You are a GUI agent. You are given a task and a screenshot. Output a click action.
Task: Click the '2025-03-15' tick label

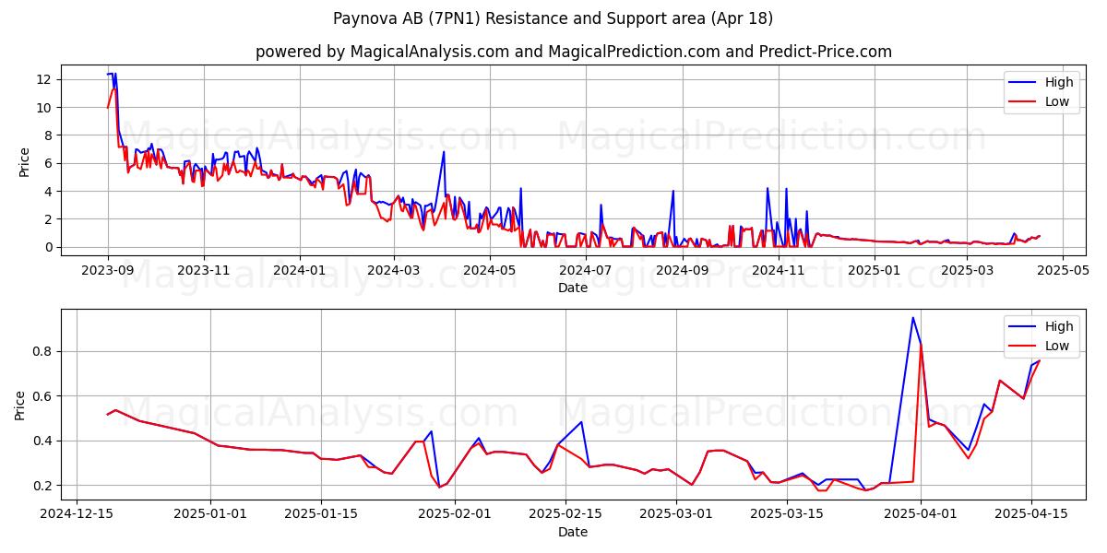point(787,514)
